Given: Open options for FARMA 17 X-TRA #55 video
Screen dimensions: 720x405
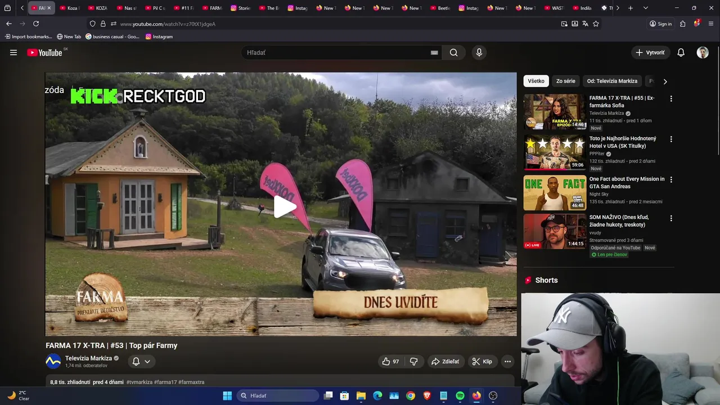Looking at the screenshot, I should (x=670, y=98).
